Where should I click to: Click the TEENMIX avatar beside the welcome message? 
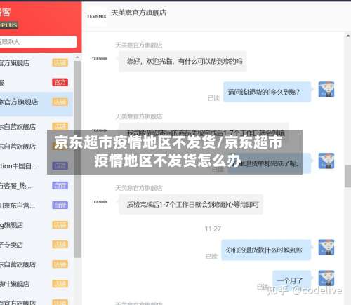click(x=100, y=58)
